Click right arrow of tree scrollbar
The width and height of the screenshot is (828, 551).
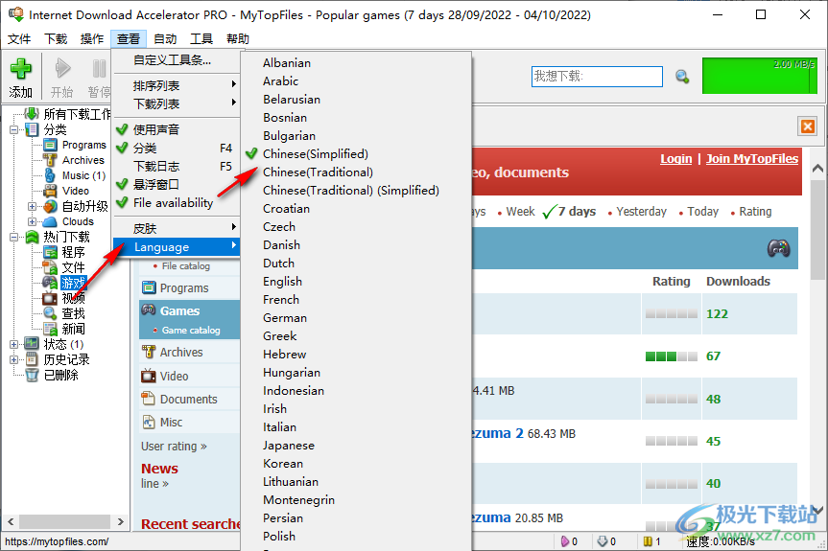120,521
